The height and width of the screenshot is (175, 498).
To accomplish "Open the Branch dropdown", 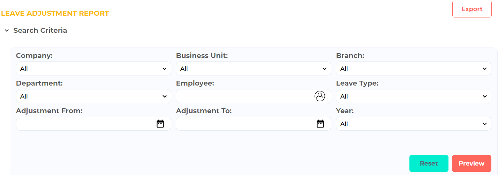I will pyautogui.click(x=414, y=68).
